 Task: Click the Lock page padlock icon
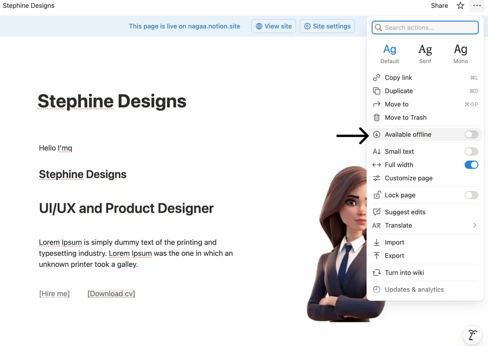click(377, 195)
